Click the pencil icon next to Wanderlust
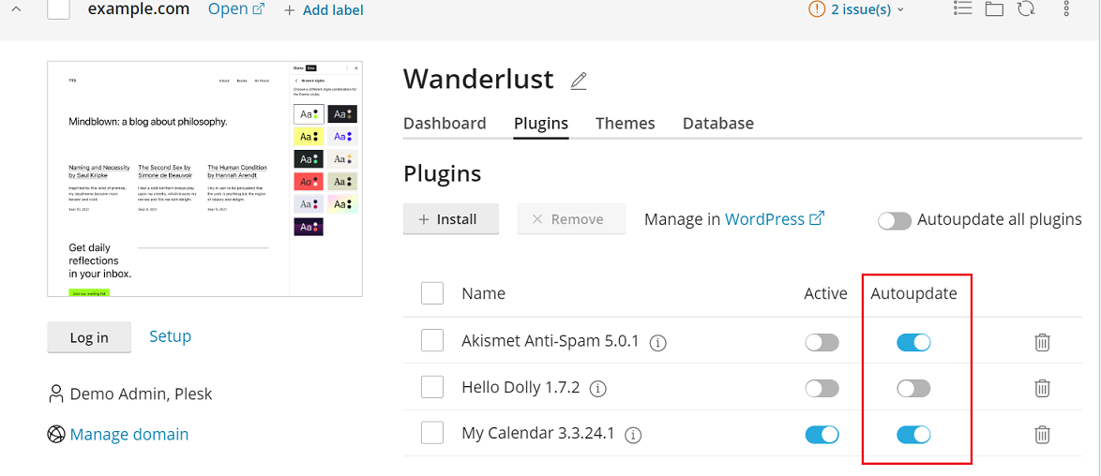Image resolution: width=1101 pixels, height=476 pixels. [579, 82]
